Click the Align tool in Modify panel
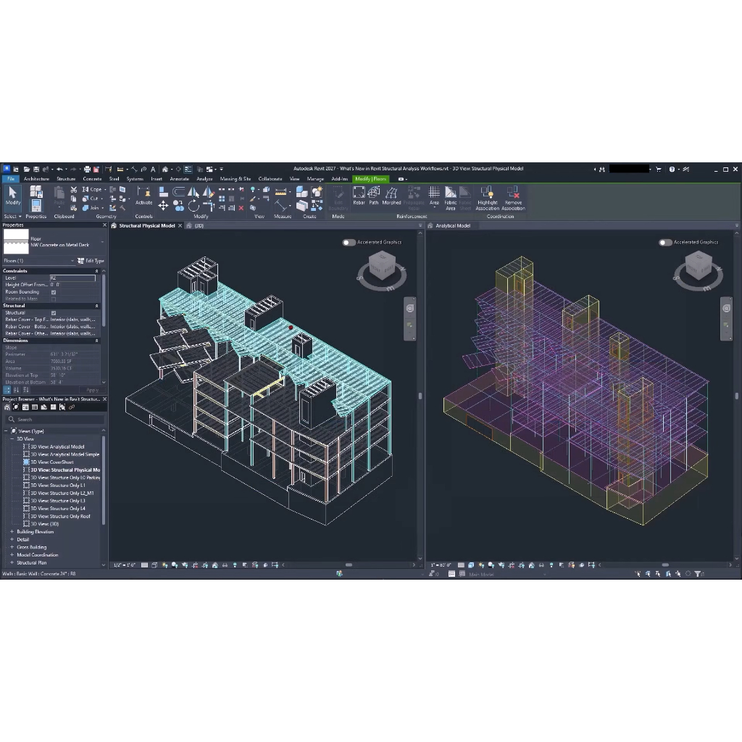The height and width of the screenshot is (742, 742). click(163, 191)
